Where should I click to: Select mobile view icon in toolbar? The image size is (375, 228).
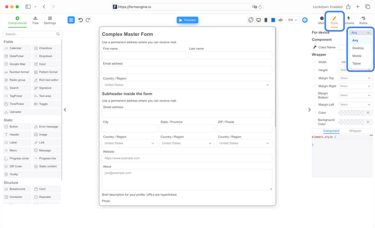[x=266, y=20]
